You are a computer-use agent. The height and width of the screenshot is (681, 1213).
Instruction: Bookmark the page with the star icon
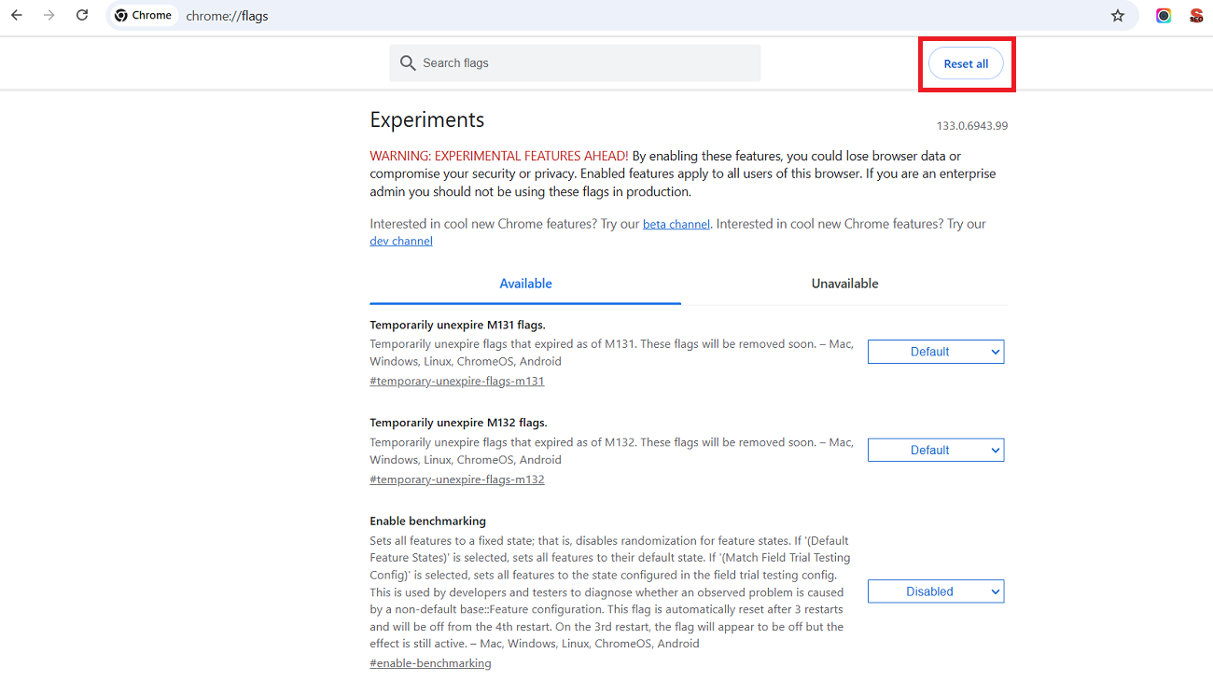(1117, 15)
